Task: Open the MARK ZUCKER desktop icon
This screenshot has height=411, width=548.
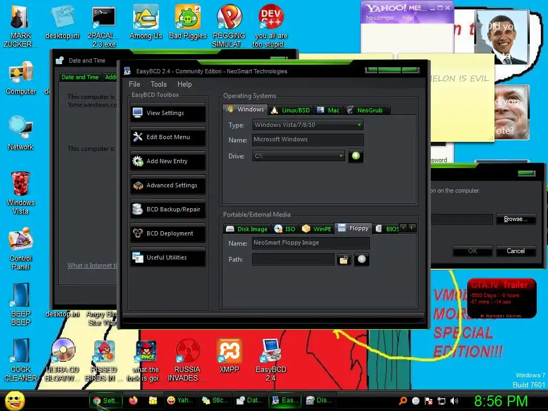Action: (x=20, y=26)
